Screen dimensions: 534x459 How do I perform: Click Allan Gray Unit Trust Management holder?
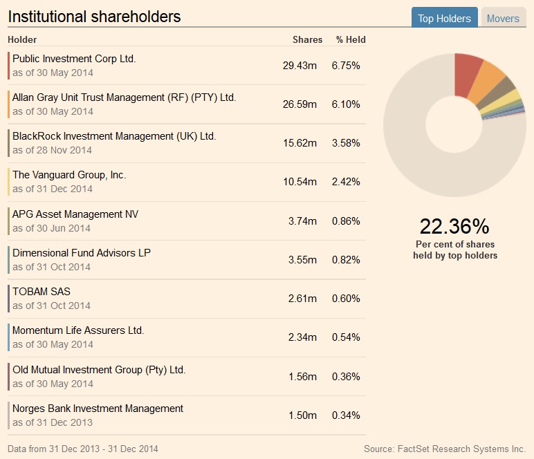(x=125, y=98)
